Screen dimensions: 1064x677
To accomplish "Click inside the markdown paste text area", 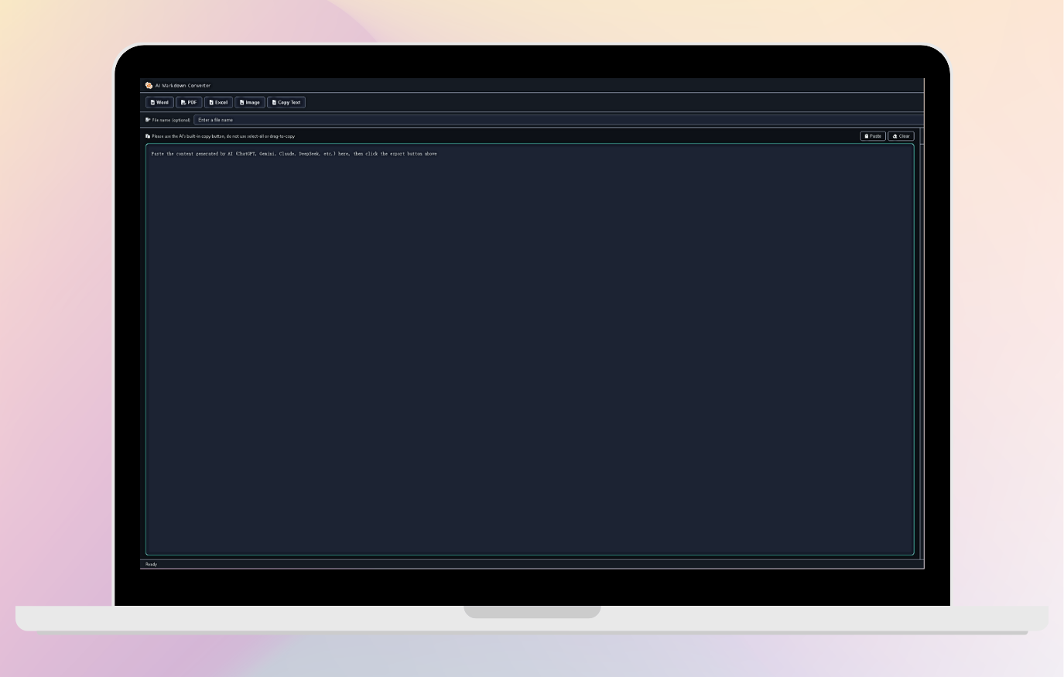I will click(529, 350).
